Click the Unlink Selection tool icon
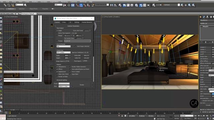Image resolution: width=214 pixels, height=120 pixels. pos(9,5)
